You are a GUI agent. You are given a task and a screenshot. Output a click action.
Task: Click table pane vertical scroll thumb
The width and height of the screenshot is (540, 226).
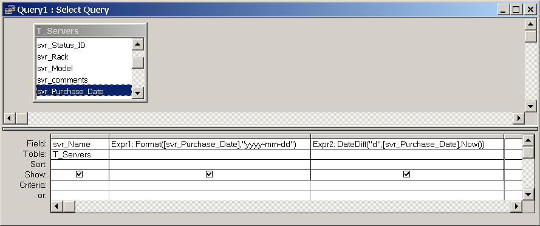tap(531, 36)
